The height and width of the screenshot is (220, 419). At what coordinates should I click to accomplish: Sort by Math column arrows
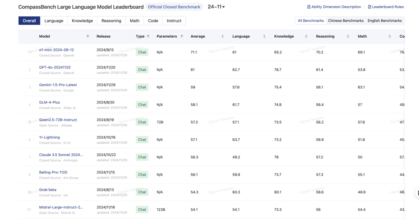pos(390,36)
